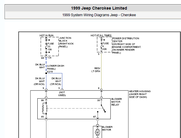The image size is (181, 138).
Task: Click the '(LOWER DASH PANEL)' note
Action: pos(55,67)
